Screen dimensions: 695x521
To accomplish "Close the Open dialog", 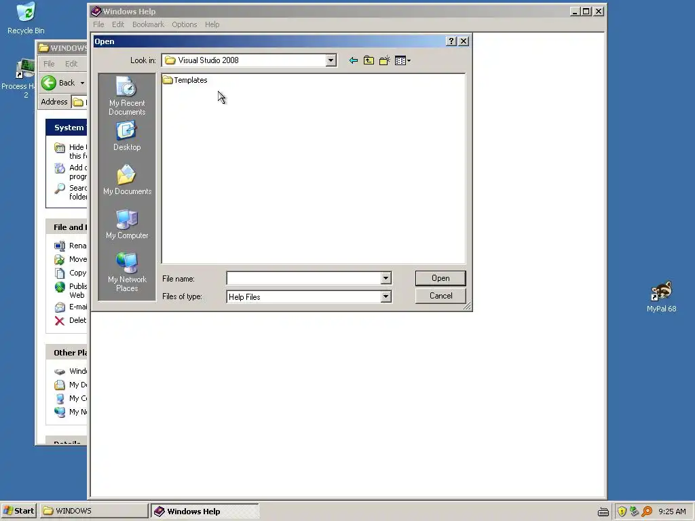I will (463, 41).
